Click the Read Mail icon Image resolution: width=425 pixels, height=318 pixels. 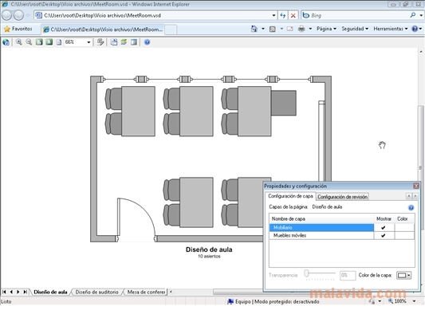pos(290,29)
